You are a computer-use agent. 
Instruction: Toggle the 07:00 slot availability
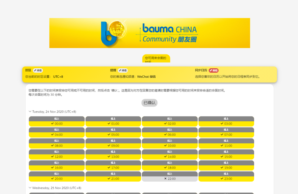coord(226,135)
